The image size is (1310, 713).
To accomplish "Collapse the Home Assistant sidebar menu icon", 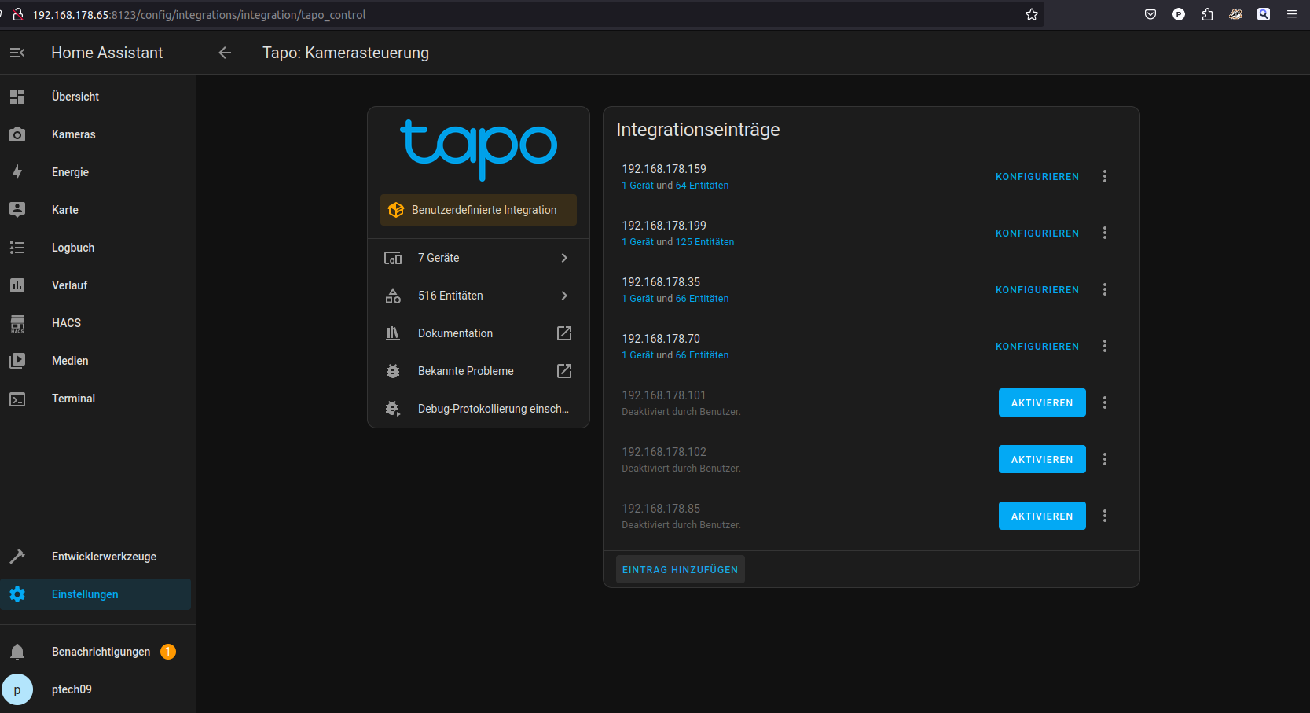I will [17, 53].
